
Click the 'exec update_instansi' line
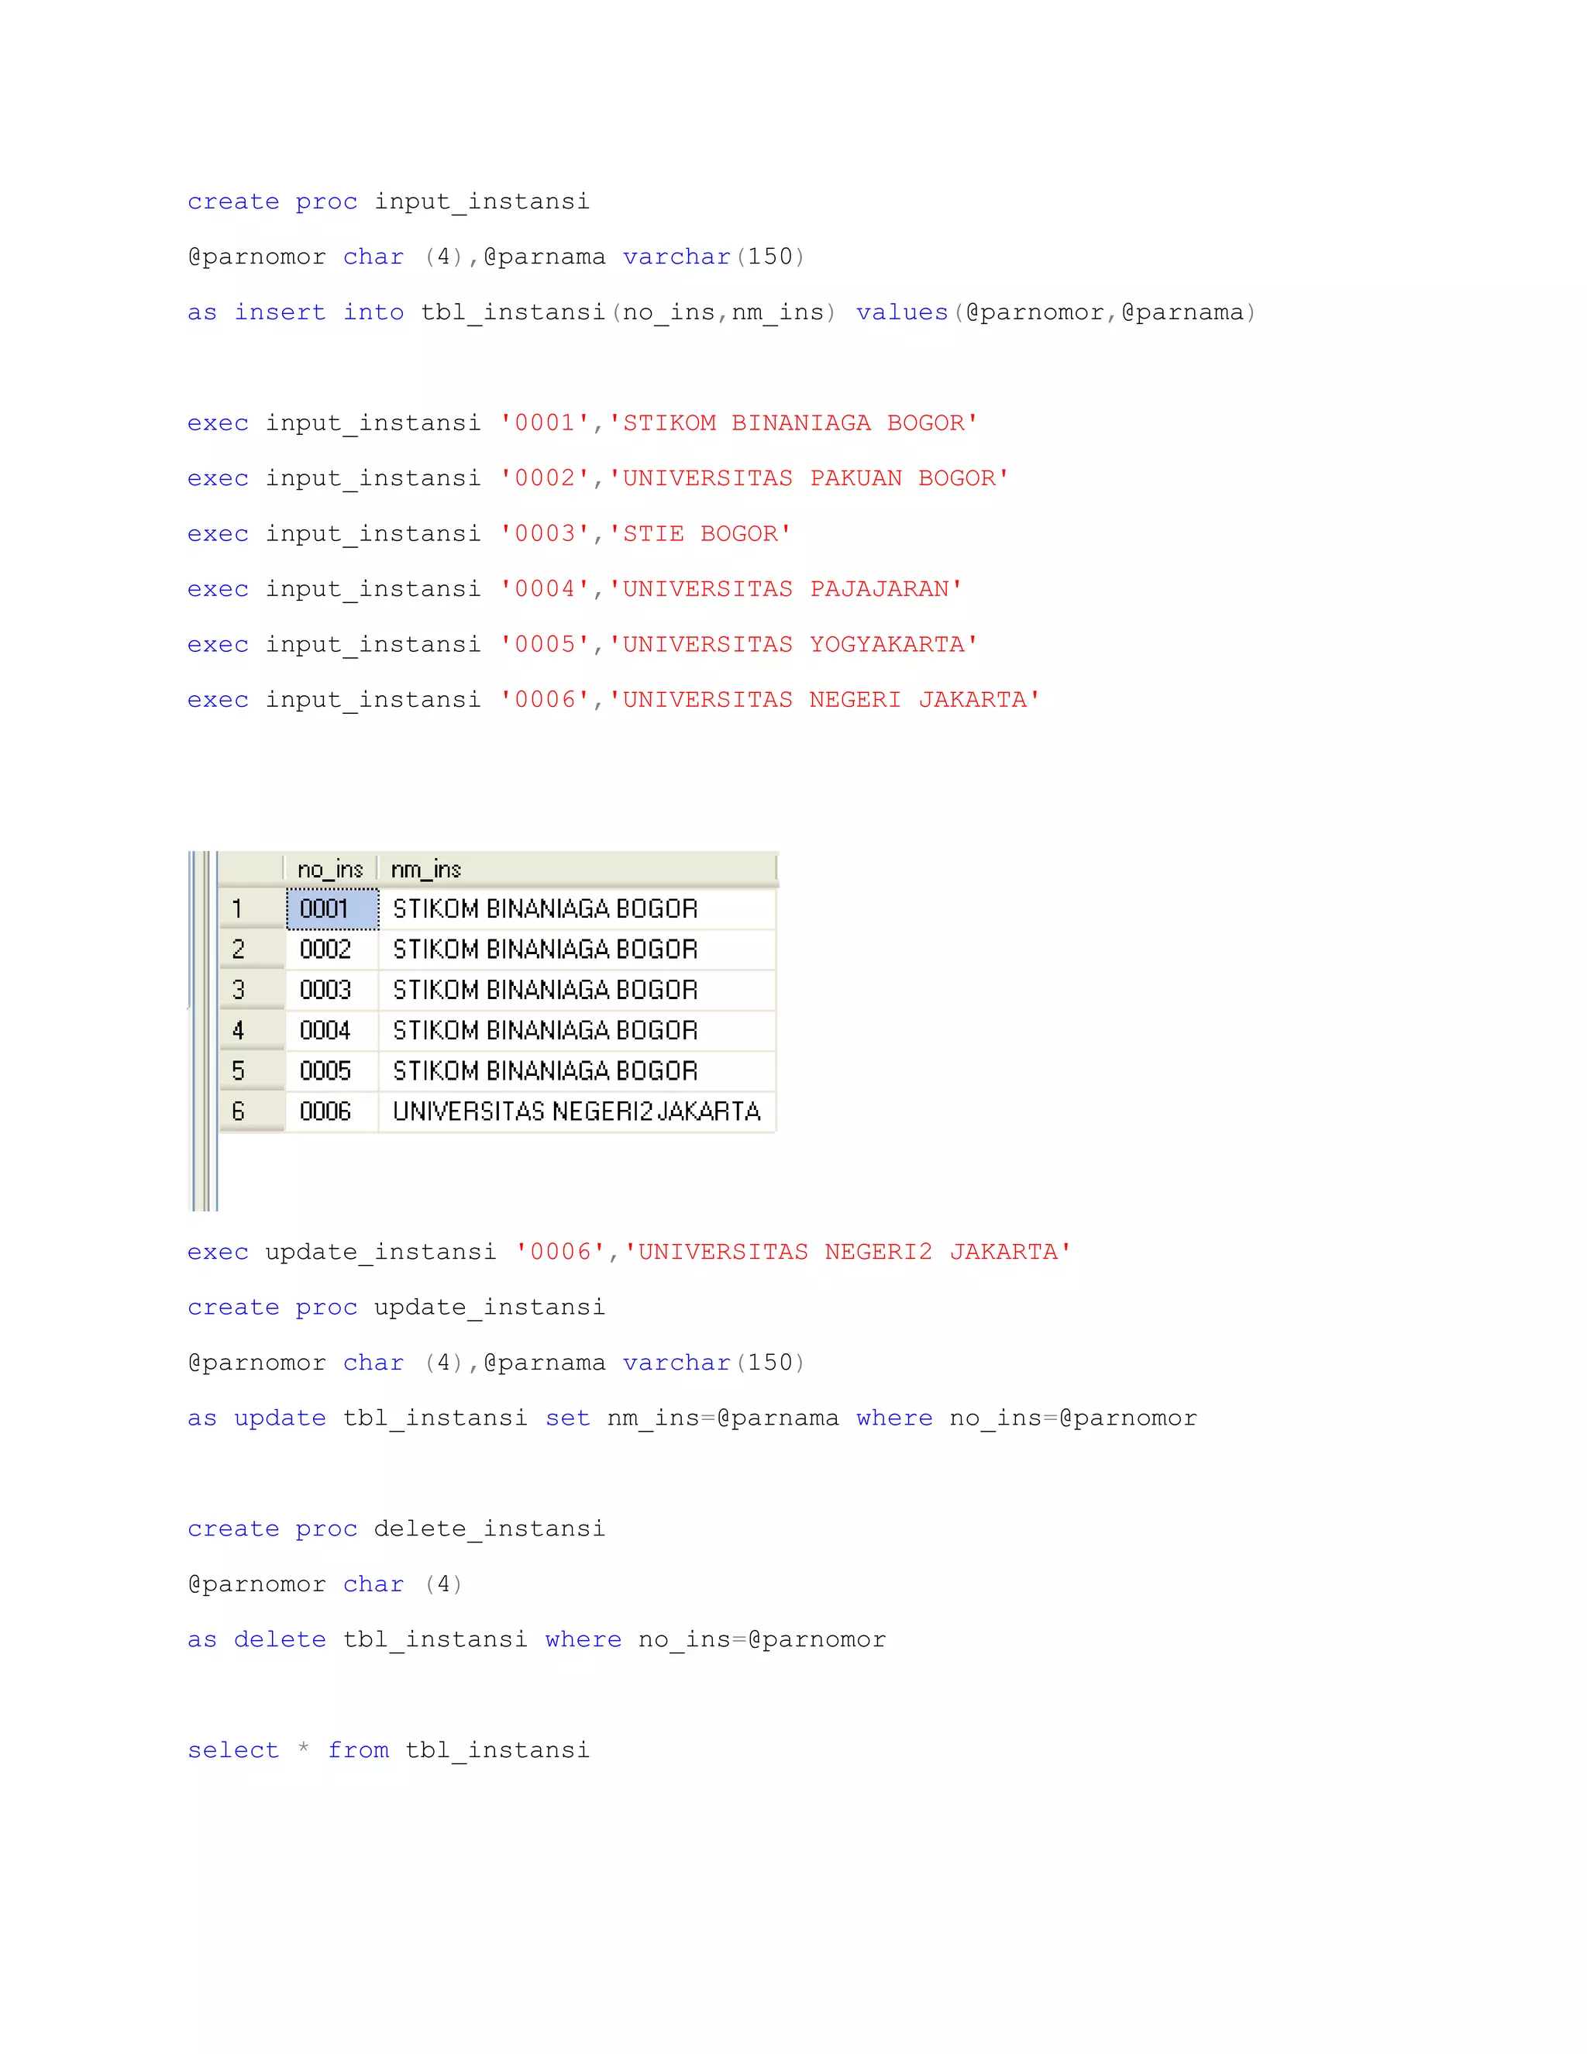pyautogui.click(x=629, y=1253)
